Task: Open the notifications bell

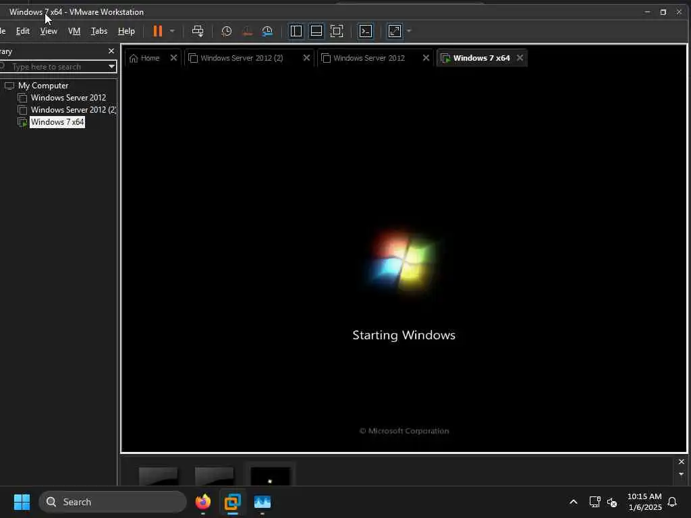Action: point(673,502)
